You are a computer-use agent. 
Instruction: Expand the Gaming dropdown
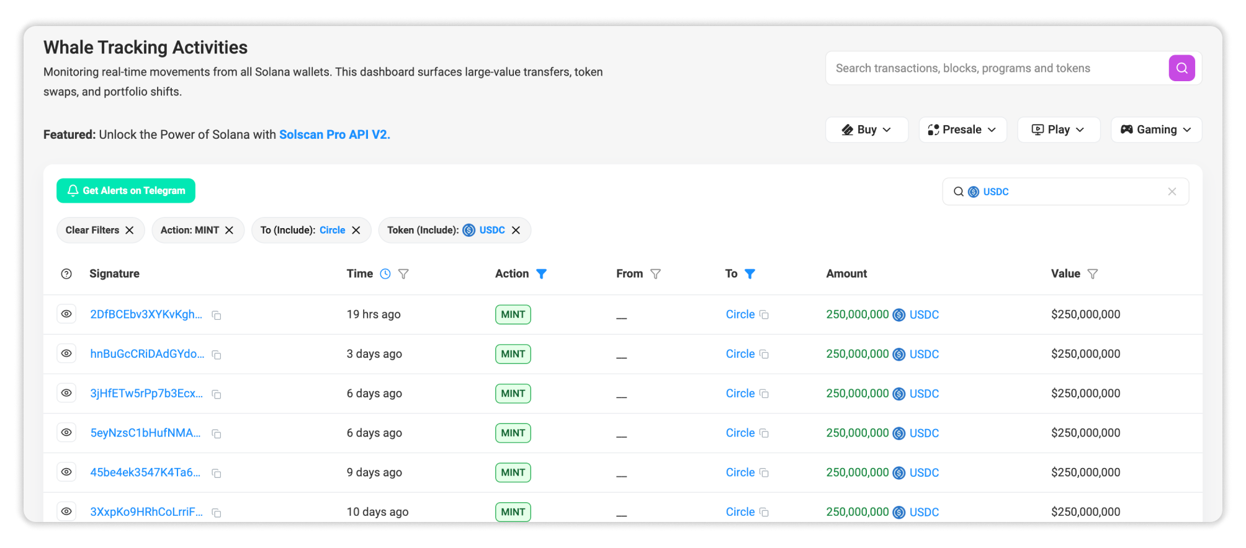click(1155, 130)
